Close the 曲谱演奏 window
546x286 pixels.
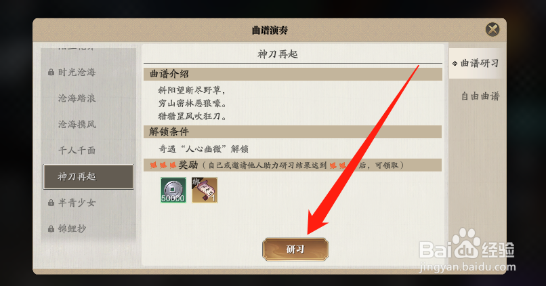click(x=492, y=30)
